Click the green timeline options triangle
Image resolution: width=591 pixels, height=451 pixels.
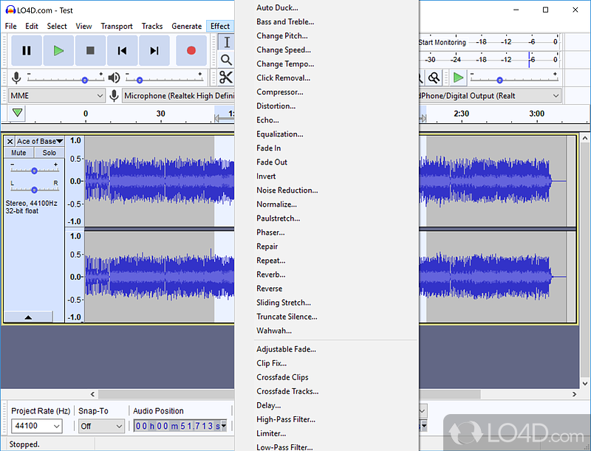coord(17,112)
